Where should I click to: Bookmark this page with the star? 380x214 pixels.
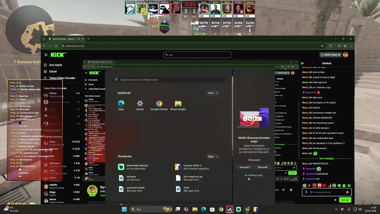322,46
